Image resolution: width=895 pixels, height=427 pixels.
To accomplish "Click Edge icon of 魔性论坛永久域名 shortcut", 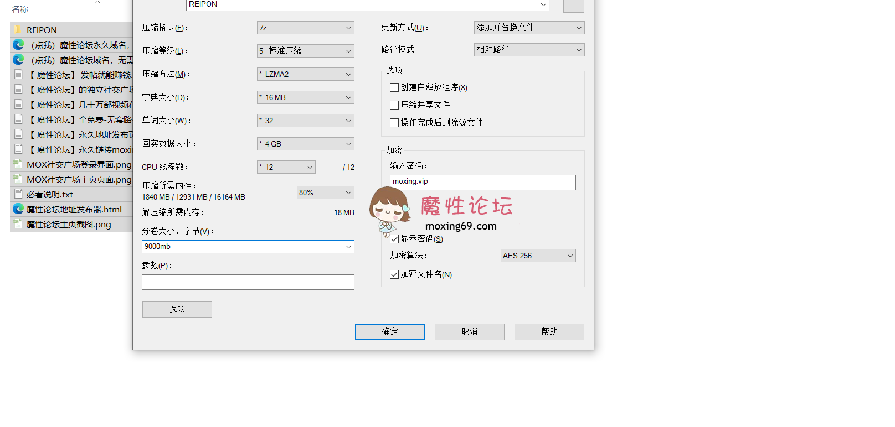I will [18, 45].
